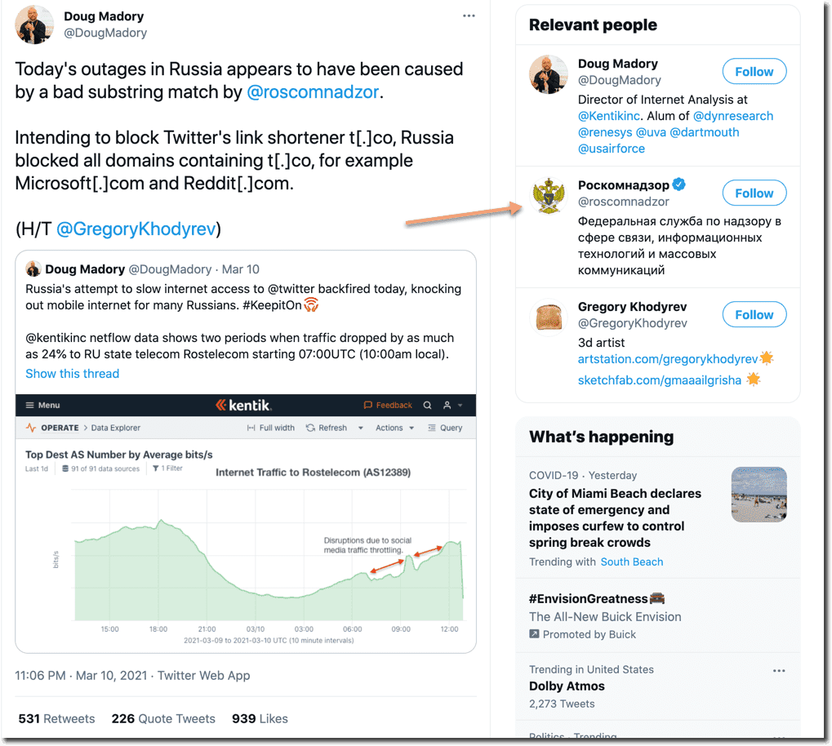Click the Roskomnadzor coat of arms avatar
This screenshot has width=832, height=746.
tap(548, 196)
